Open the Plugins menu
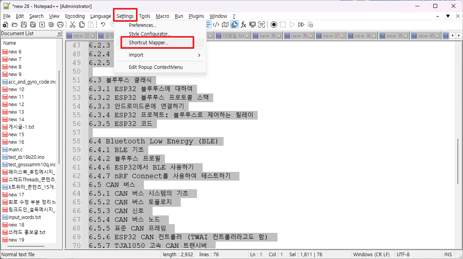Screen dimensions: 463x259 (x=196, y=16)
